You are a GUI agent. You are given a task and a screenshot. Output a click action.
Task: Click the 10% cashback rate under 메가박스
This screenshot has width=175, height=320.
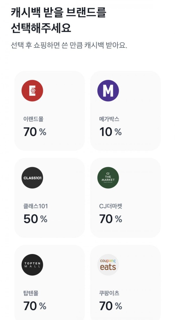[111, 132]
